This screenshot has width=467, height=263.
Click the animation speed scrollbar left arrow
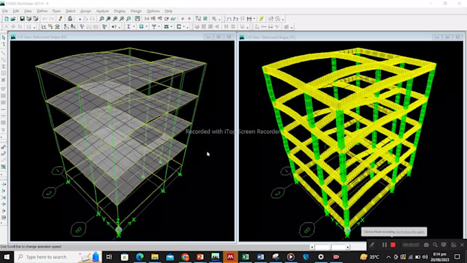312,247
